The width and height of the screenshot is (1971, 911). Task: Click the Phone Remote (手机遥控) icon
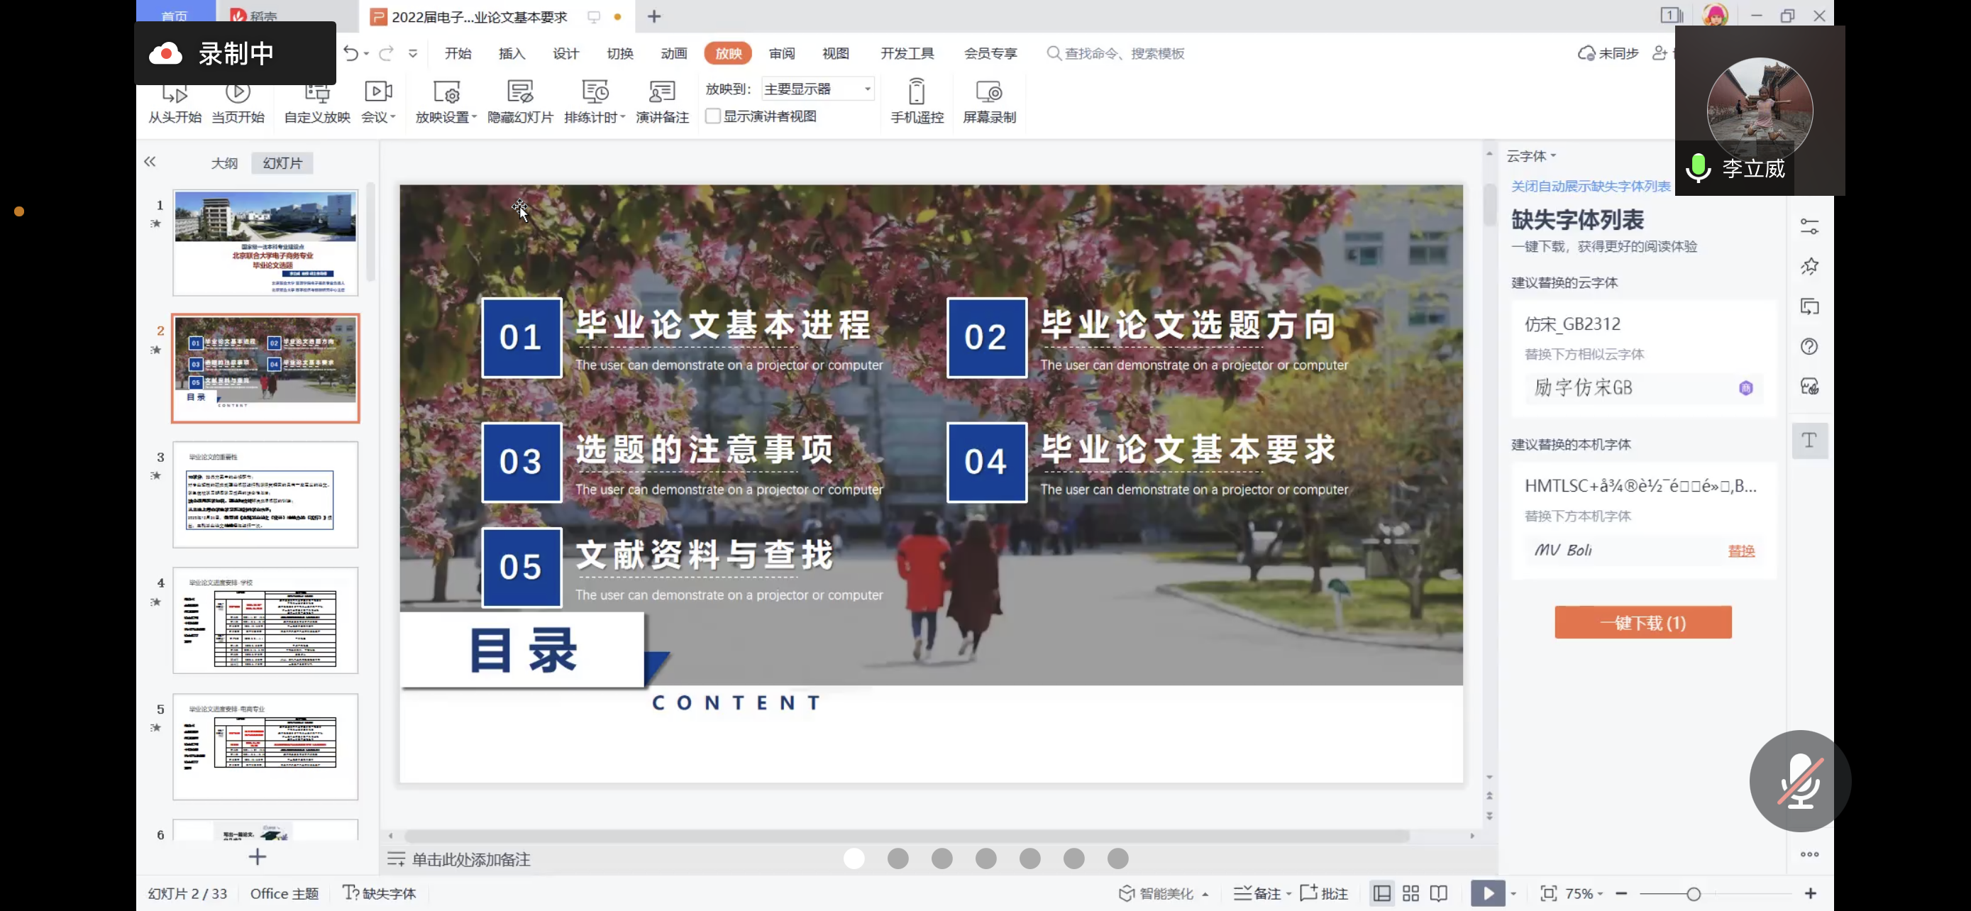916,92
